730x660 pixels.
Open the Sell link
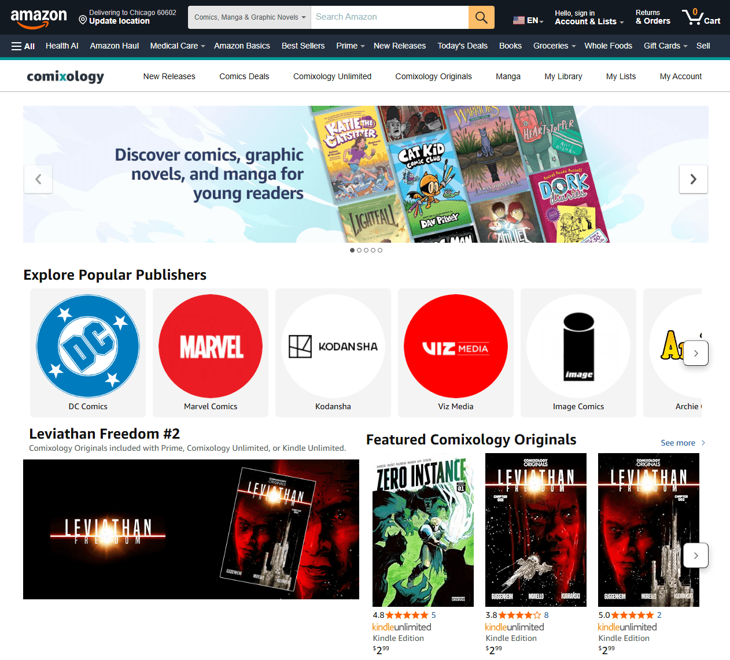click(x=703, y=46)
